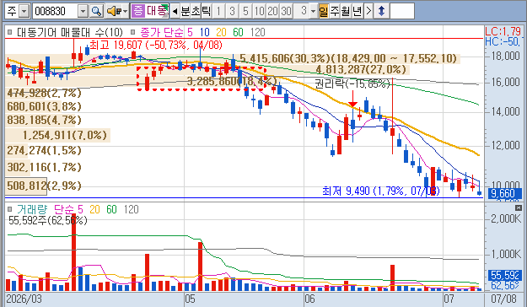Click the 55,592주(62.56%) volume readout
This screenshot has height=307, width=527.
click(x=48, y=221)
